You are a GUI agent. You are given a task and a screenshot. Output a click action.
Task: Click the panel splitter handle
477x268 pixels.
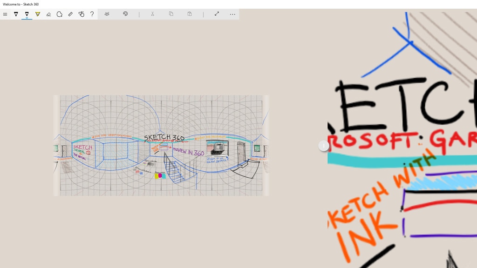(x=324, y=146)
